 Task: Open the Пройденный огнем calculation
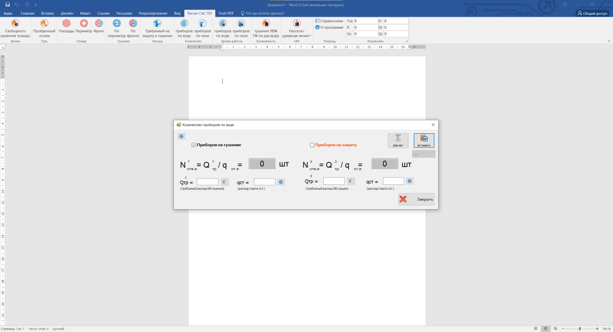pyautogui.click(x=44, y=23)
